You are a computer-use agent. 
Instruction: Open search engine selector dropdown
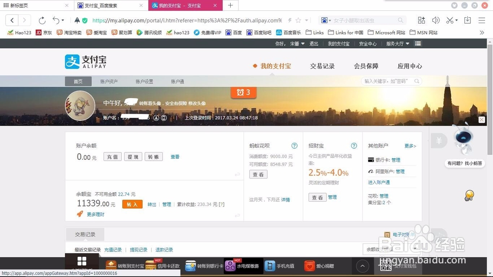pyautogui.click(x=326, y=20)
